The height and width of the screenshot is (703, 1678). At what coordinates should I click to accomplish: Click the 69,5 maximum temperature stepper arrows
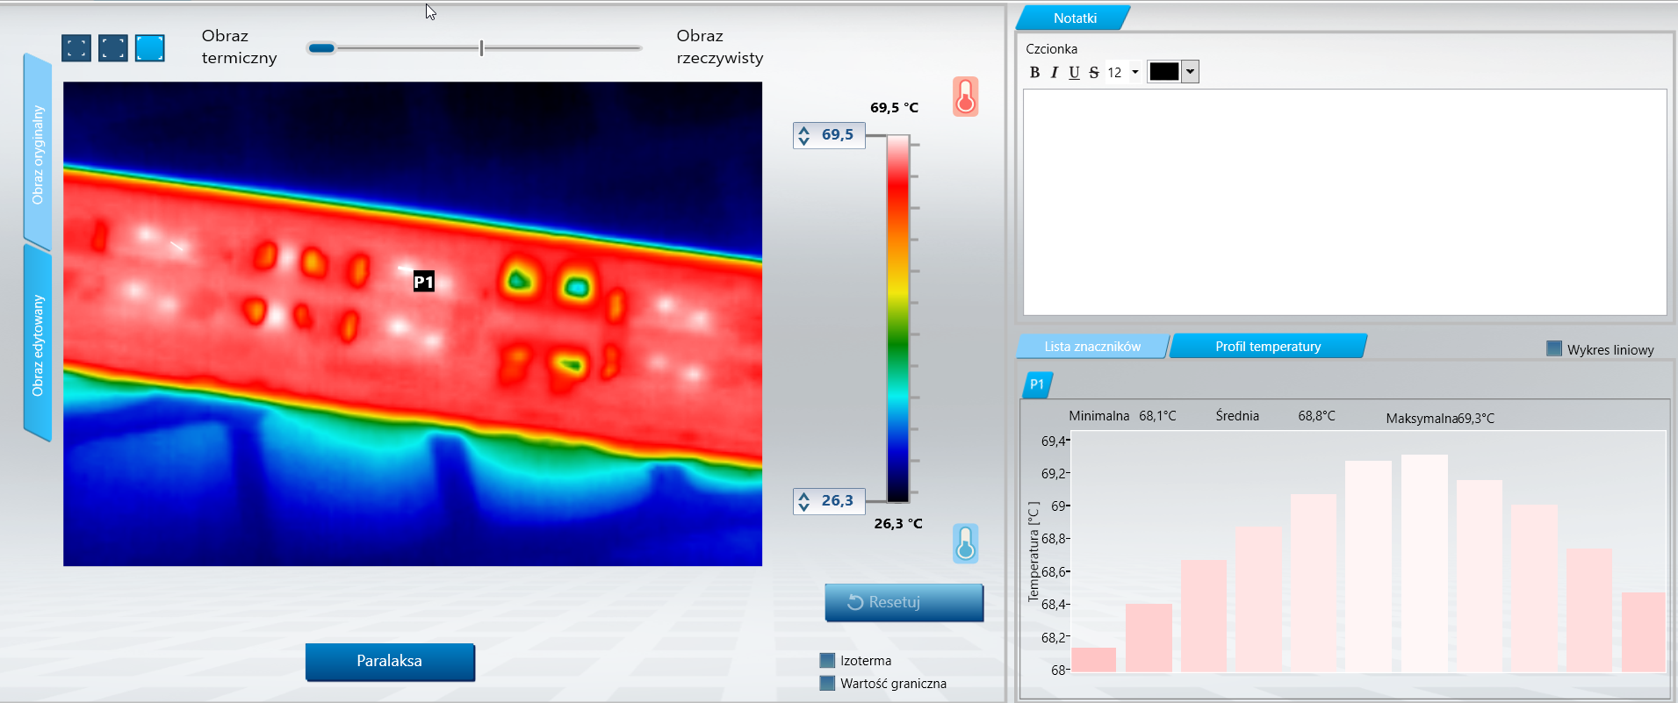coord(804,135)
